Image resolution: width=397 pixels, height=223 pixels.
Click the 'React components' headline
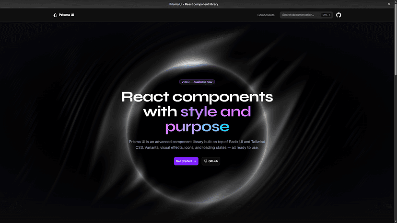click(197, 97)
